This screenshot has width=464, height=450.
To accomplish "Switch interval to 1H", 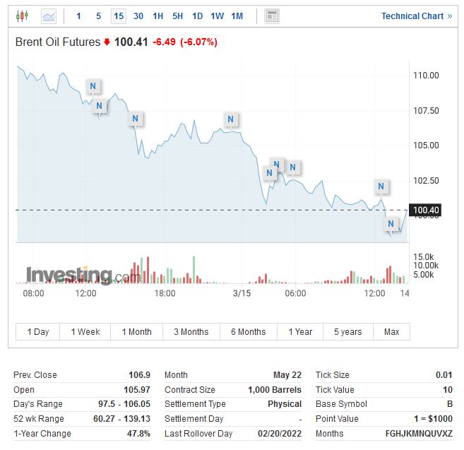I will coord(157,16).
